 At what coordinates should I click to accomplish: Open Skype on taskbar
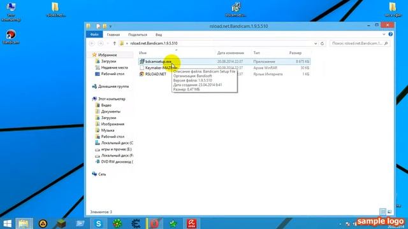(99, 223)
